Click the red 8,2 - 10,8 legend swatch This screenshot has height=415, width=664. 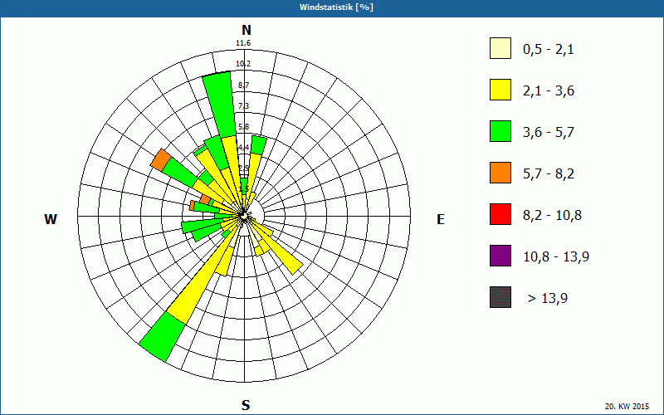500,214
